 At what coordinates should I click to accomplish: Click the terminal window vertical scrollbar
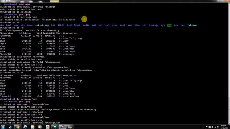coord(229,63)
